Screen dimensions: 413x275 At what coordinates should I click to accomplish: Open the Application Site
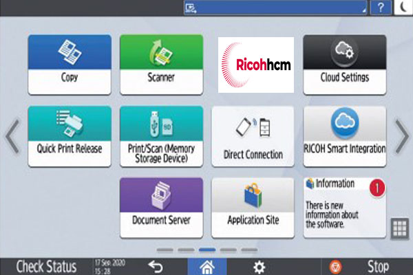(x=253, y=207)
